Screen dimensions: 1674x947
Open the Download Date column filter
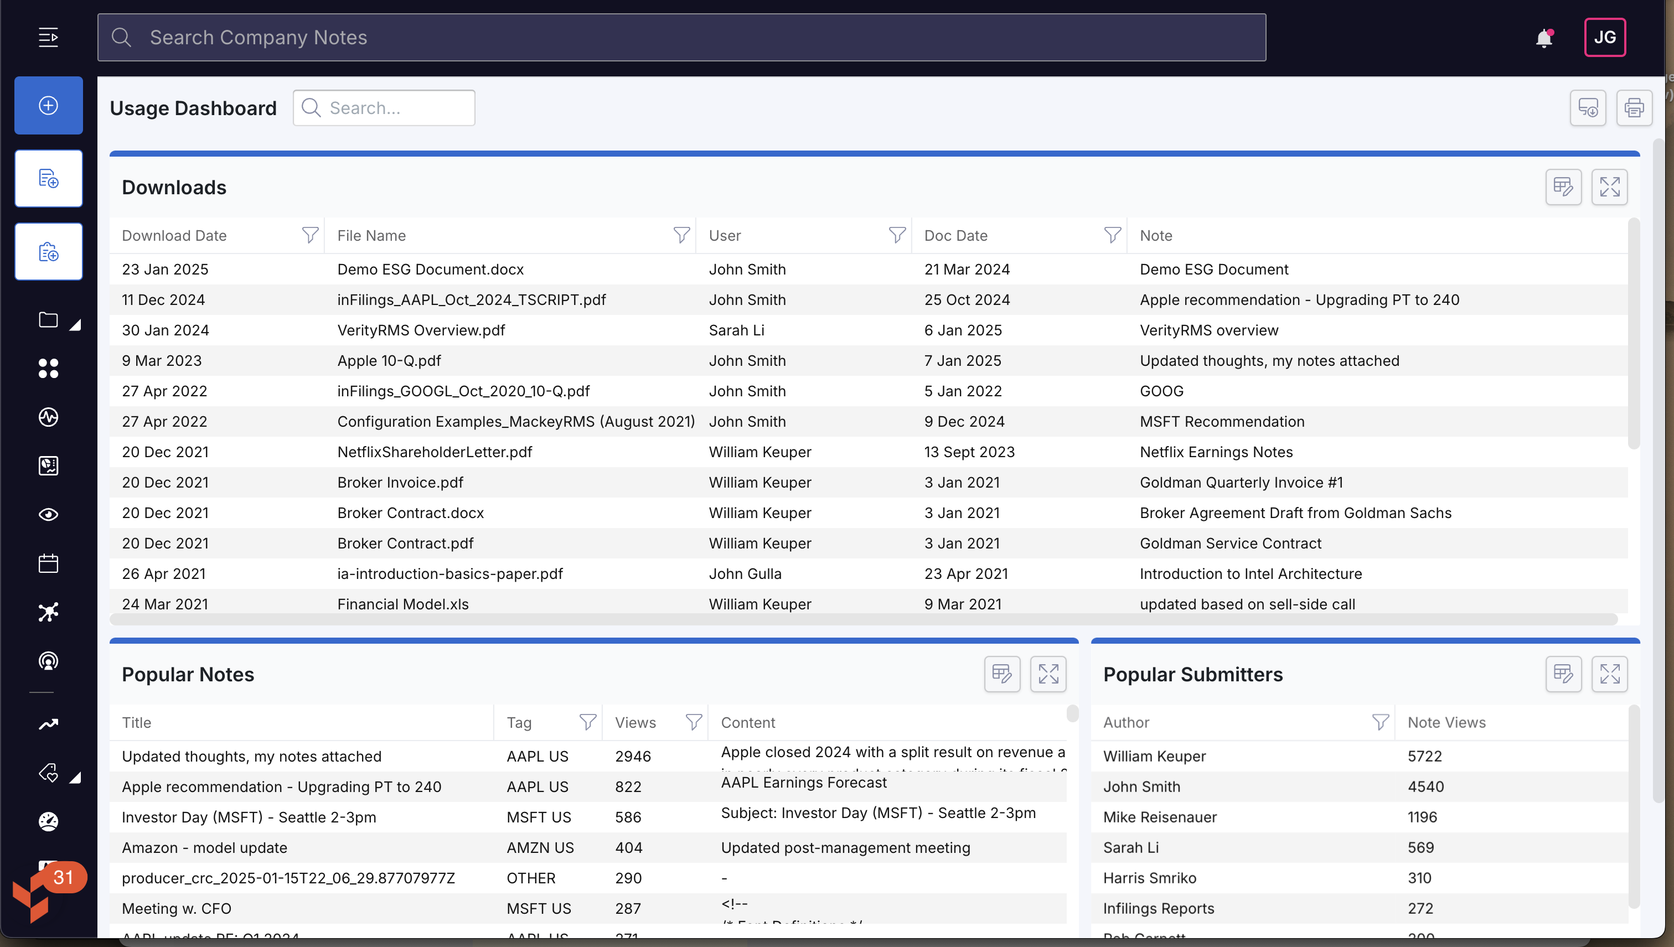pyautogui.click(x=310, y=235)
